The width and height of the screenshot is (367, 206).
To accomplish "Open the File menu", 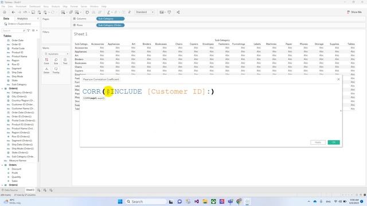I will coord(3,6).
